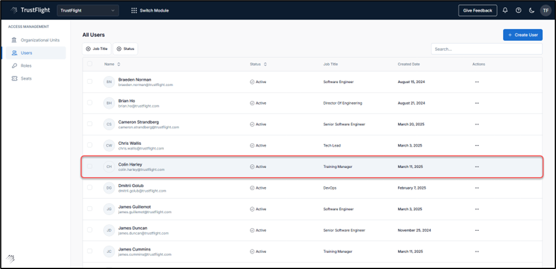Expand the Status filter
This screenshot has height=269, width=556.
(x=125, y=49)
